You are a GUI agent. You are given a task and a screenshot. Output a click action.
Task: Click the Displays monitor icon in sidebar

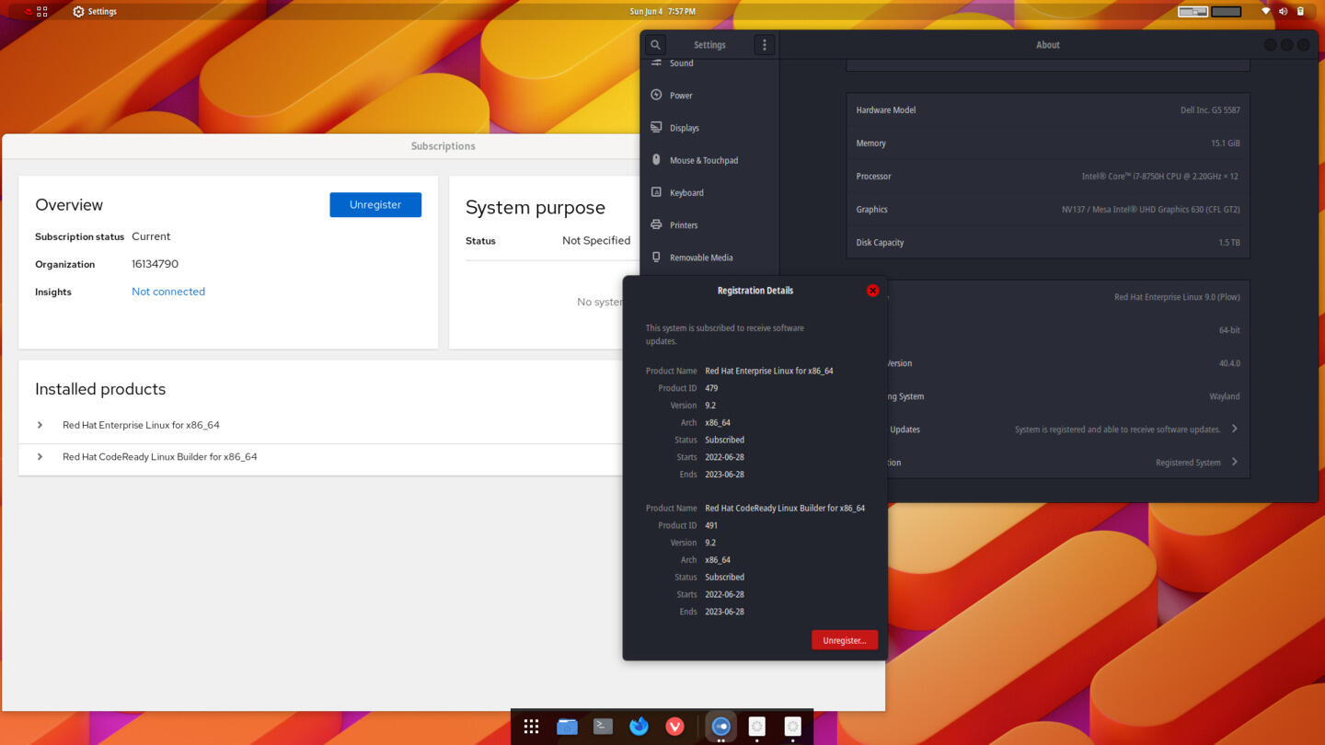click(656, 127)
